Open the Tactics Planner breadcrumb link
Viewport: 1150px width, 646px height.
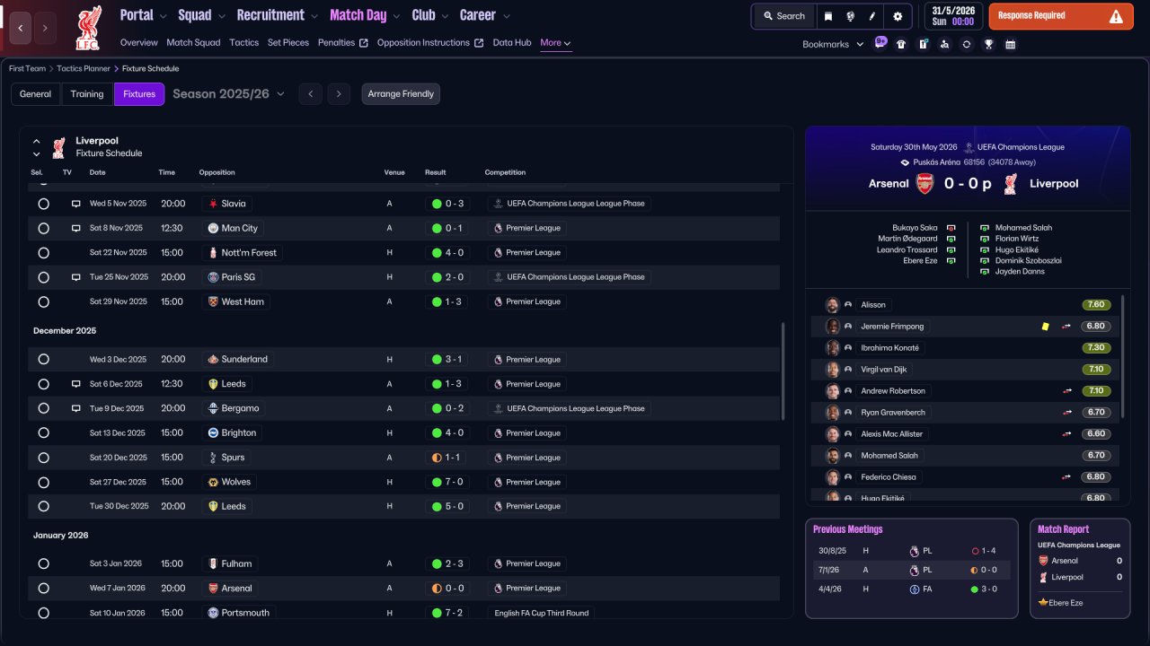[x=84, y=68]
